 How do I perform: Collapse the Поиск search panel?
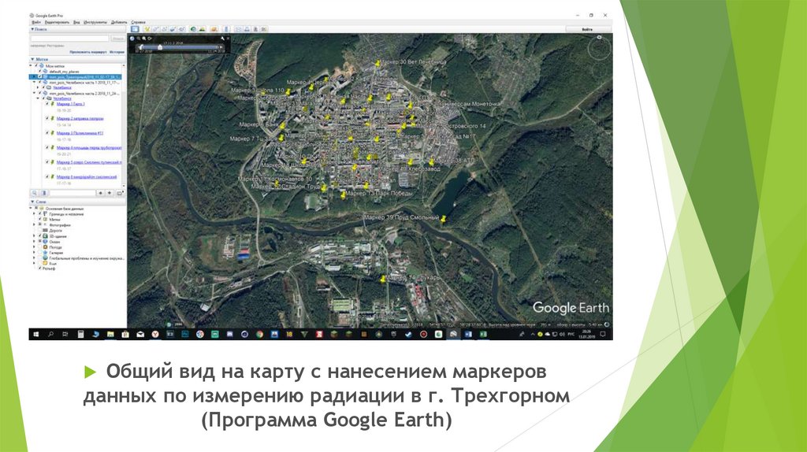32,29
